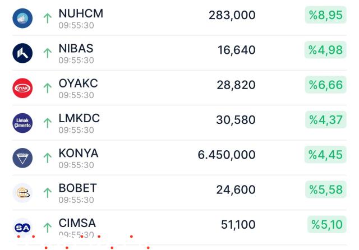Open the NUHCM stock ticker

pos(81,13)
